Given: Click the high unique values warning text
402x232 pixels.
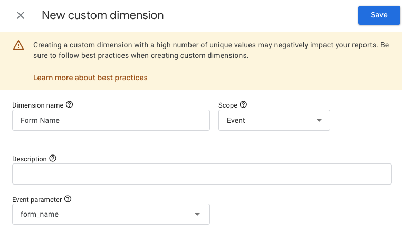Looking at the screenshot, I should tap(210, 50).
